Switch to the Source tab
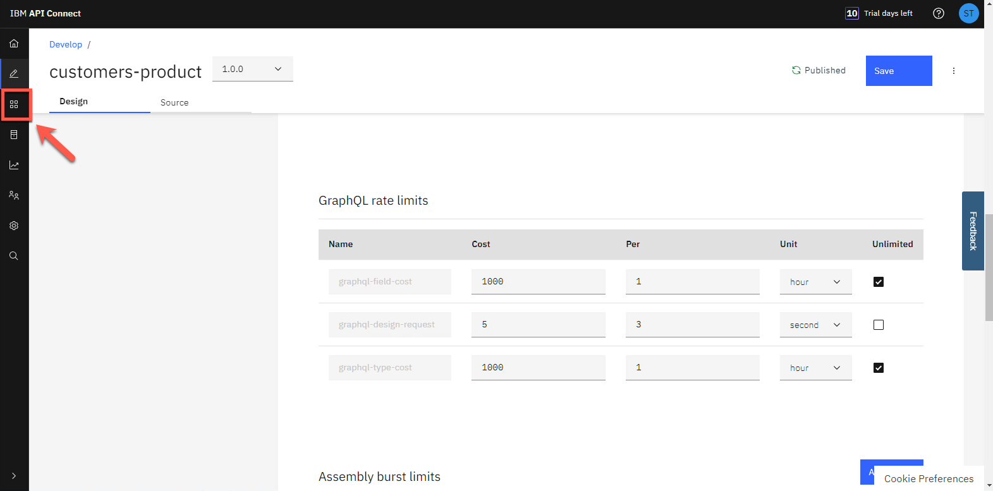This screenshot has width=993, height=491. tap(174, 102)
